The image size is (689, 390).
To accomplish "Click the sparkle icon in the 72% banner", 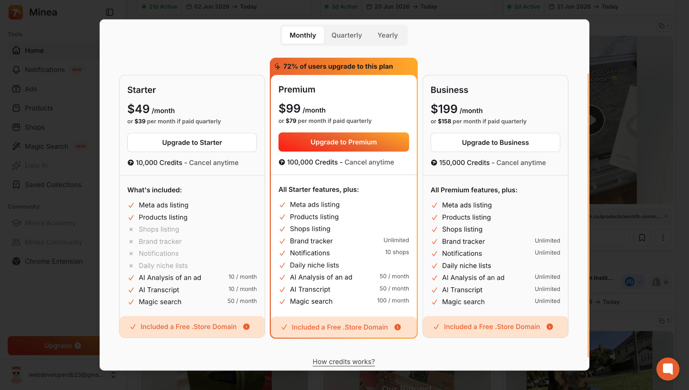I will pyautogui.click(x=277, y=66).
